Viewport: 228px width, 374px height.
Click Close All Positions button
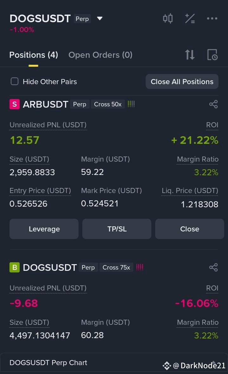tap(182, 82)
